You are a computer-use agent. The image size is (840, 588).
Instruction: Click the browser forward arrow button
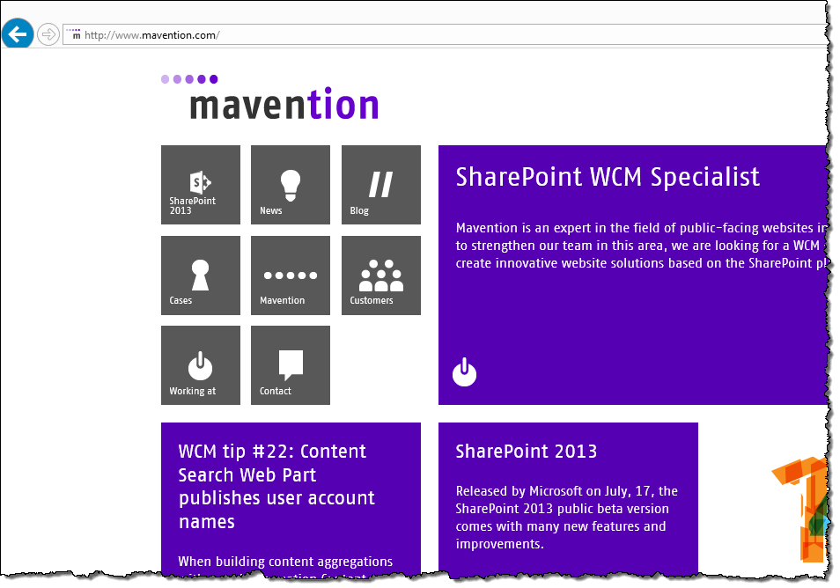(48, 35)
